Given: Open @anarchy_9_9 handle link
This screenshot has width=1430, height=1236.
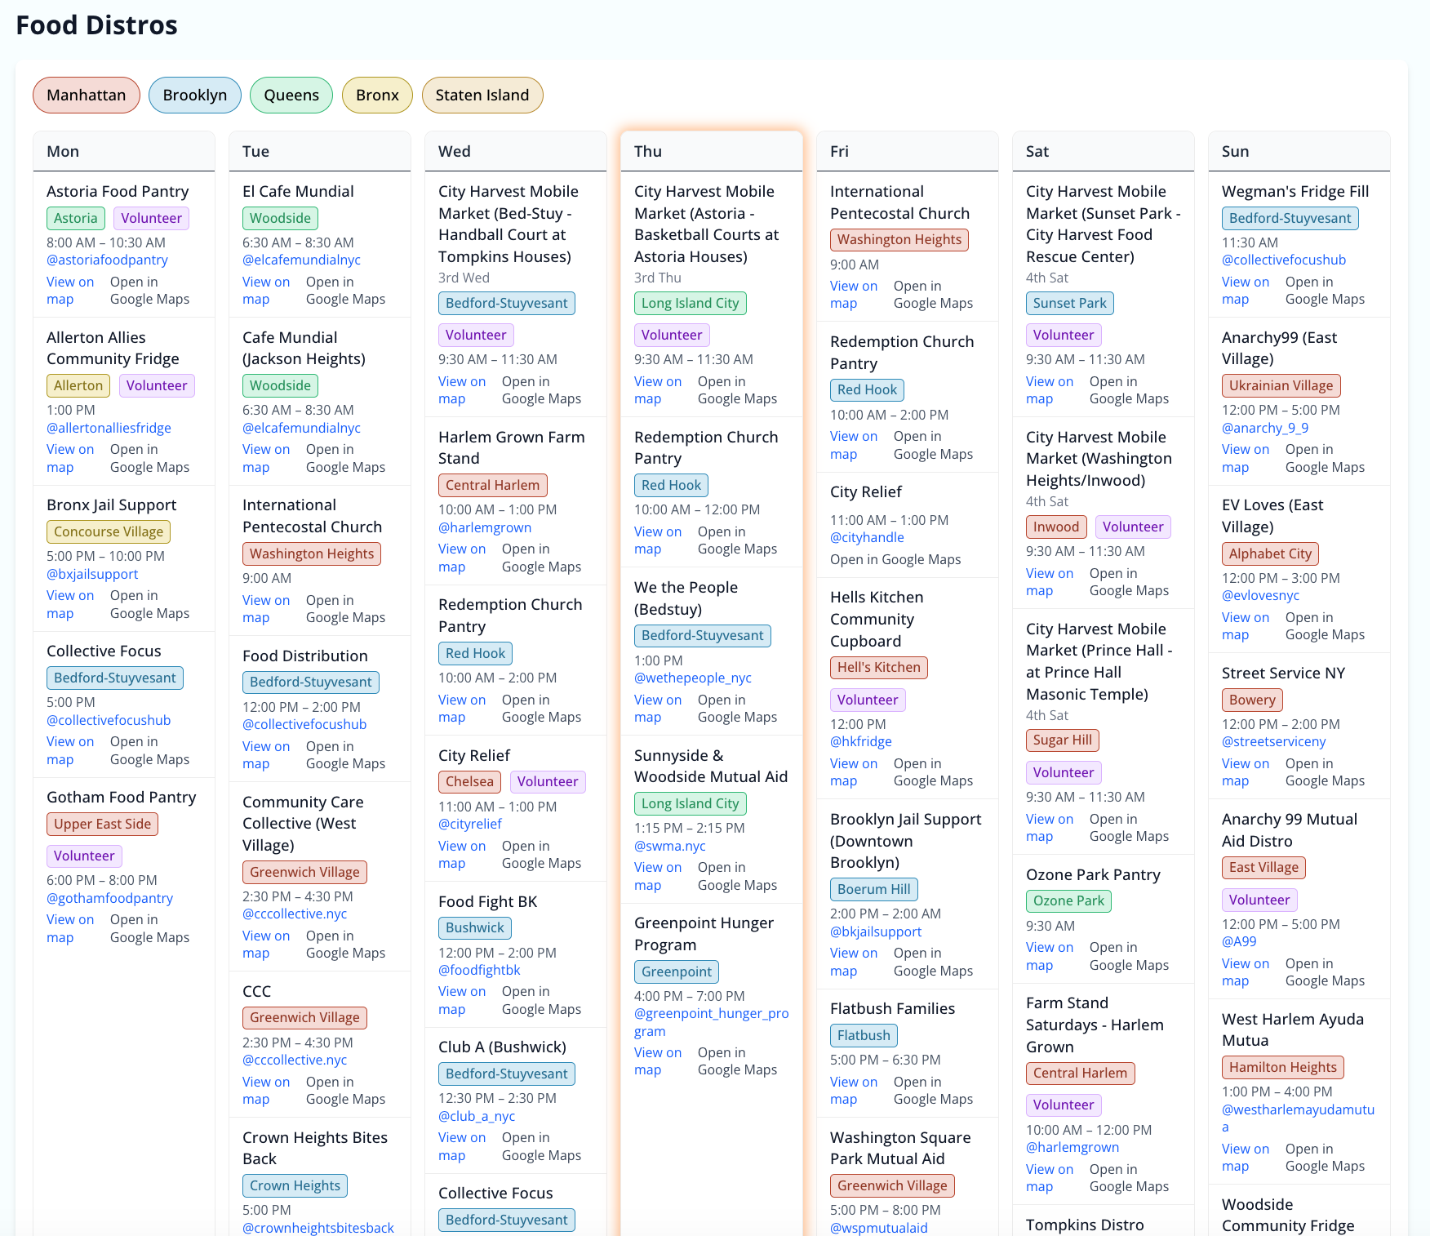Looking at the screenshot, I should [x=1265, y=428].
